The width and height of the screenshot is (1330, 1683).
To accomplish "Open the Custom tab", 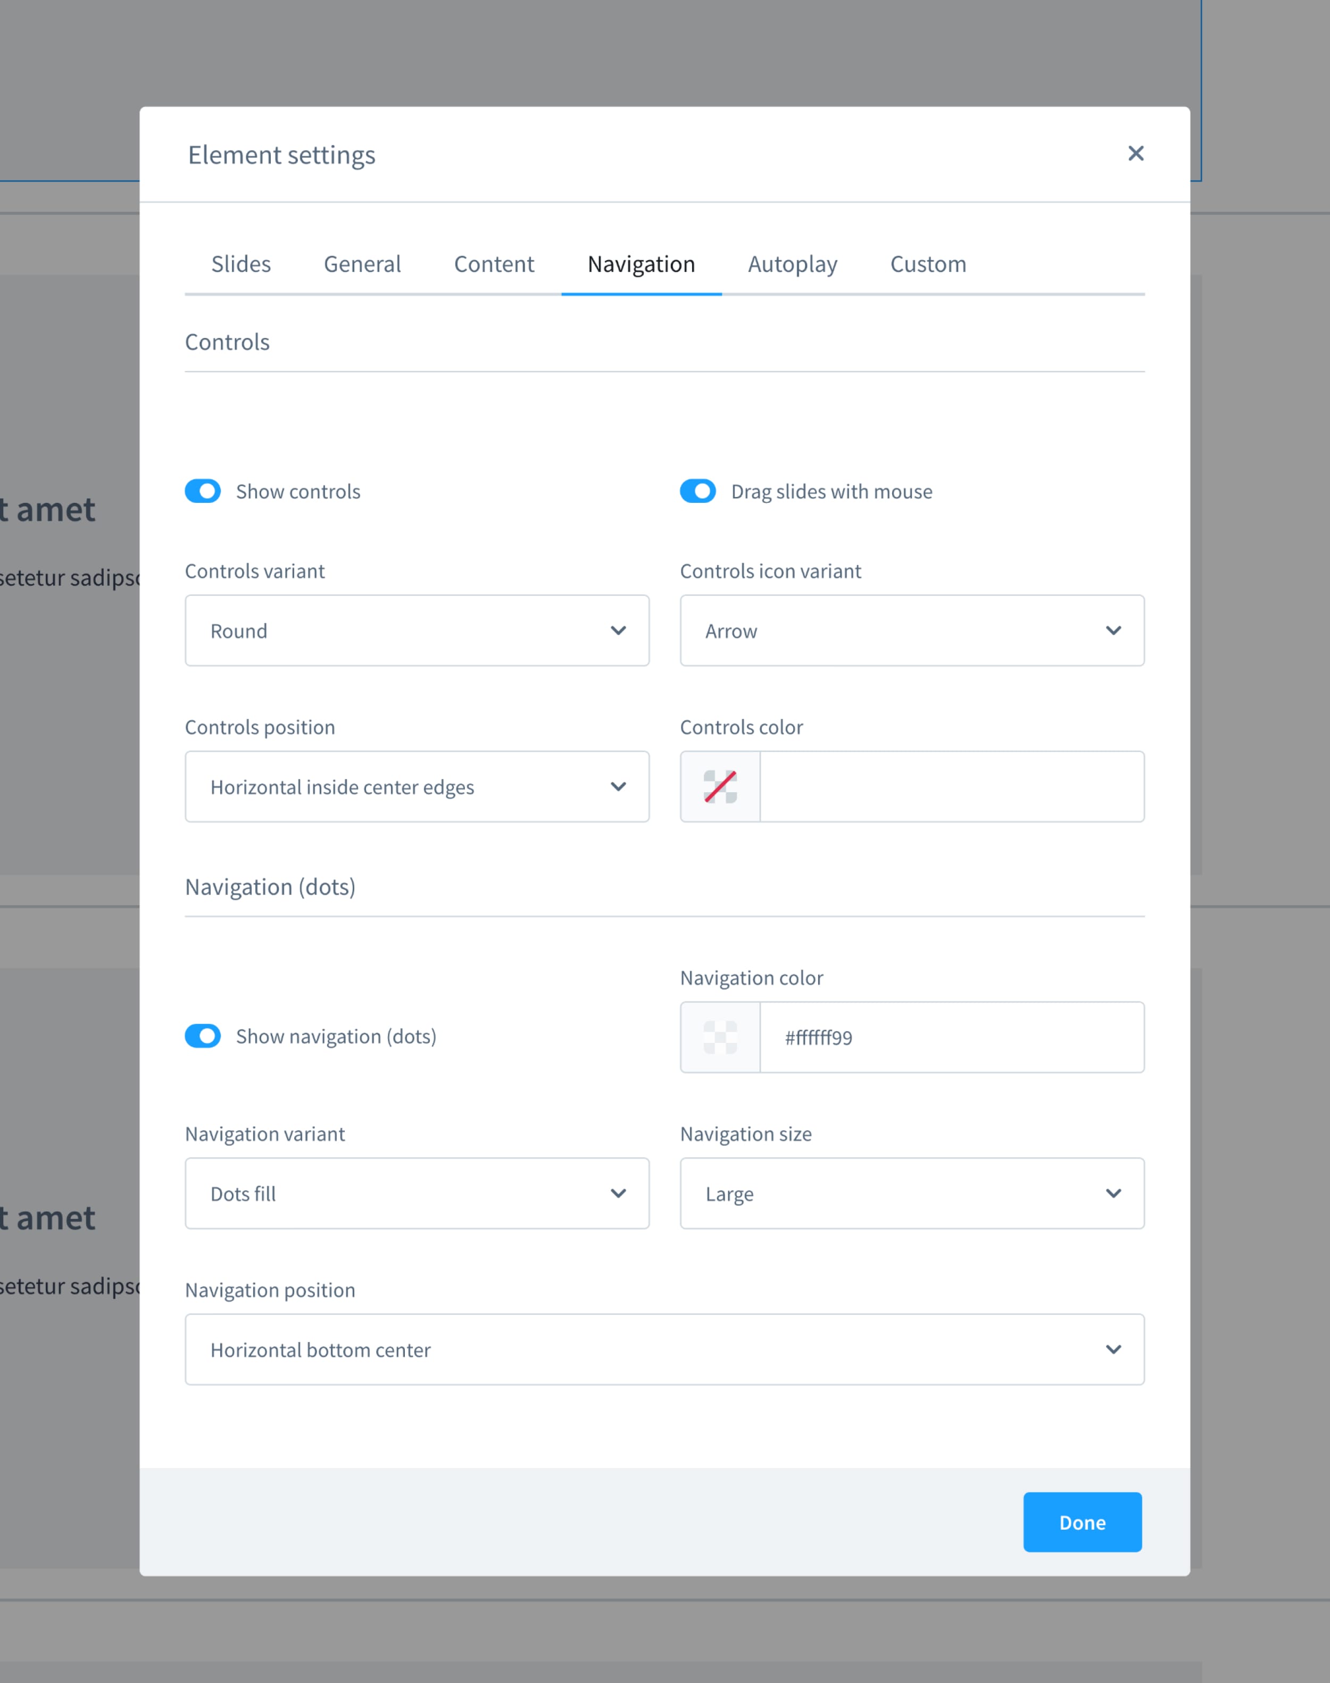I will click(927, 264).
